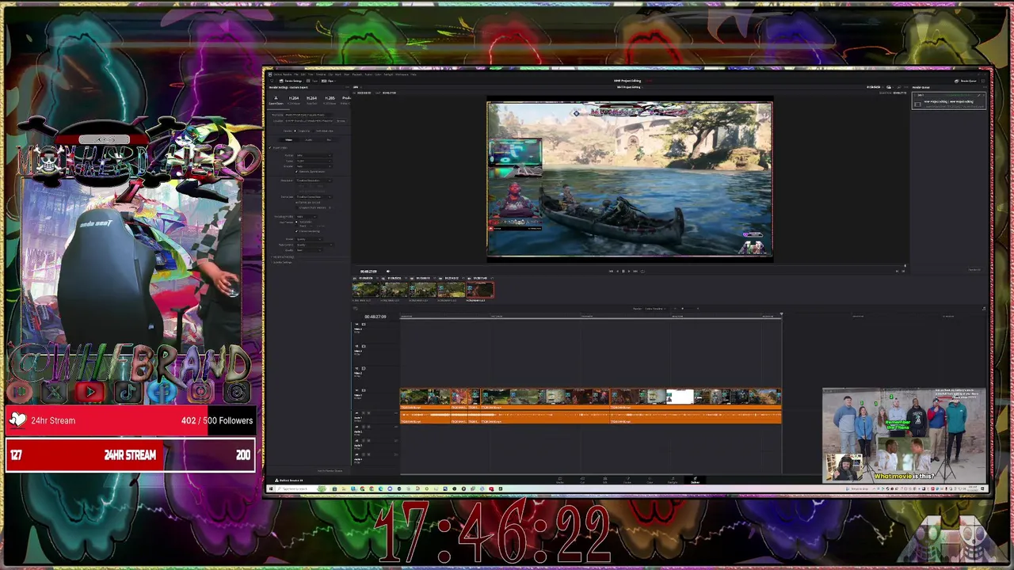Open the Render range Entire Timeline dropdown
This screenshot has width=1014, height=570.
[x=655, y=309]
